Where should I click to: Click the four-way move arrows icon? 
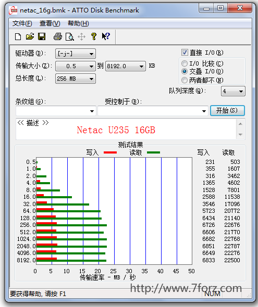coord(81,36)
